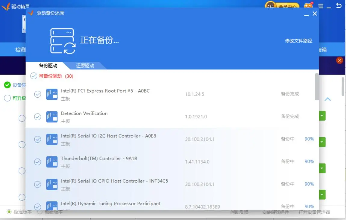Click the red close icon on banner
Image resolution: width=346 pixels, height=220 pixels.
pos(340,60)
